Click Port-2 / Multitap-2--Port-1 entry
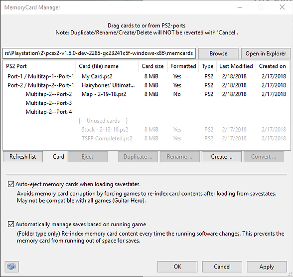 [41, 85]
